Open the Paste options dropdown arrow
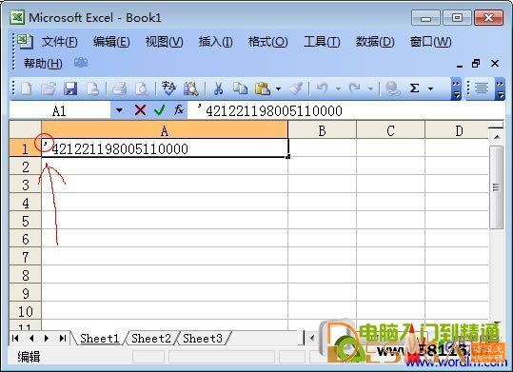This screenshot has height=372, width=513. [x=278, y=88]
